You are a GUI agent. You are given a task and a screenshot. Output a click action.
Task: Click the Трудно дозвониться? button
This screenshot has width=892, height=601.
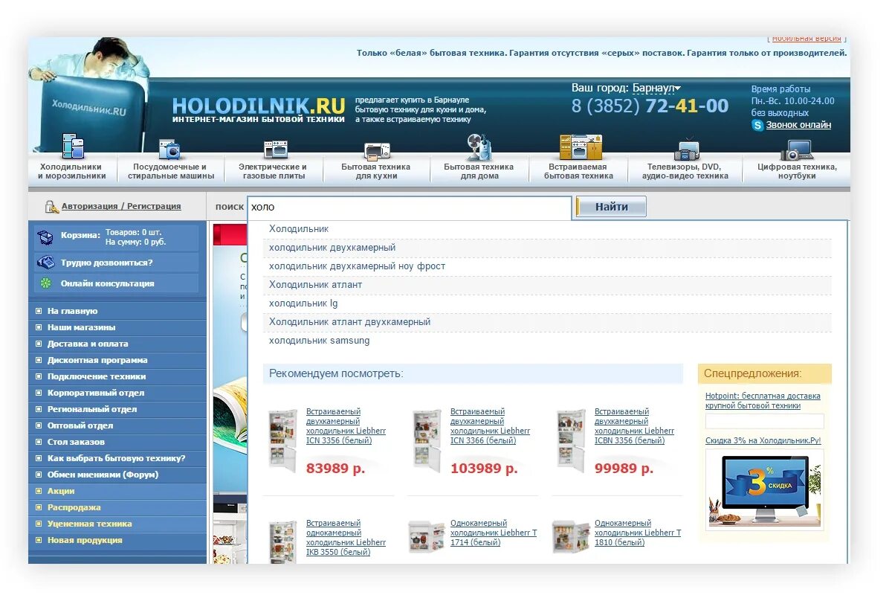(117, 263)
